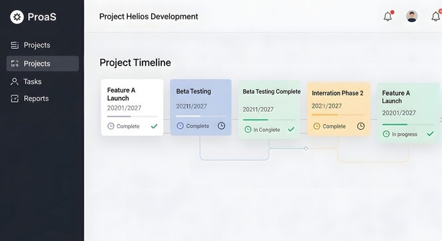Click the green checkmark in the In progress card
This screenshot has width=442, height=241.
tap(430, 134)
